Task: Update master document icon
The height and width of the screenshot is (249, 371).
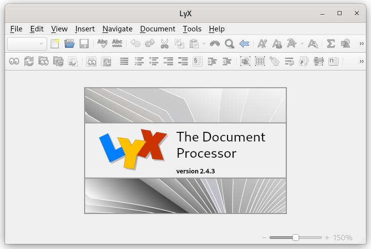Action: coord(58,61)
